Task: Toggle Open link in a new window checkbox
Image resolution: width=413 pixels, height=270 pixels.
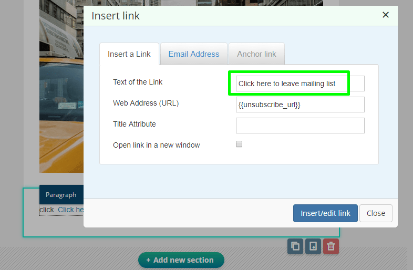Action: point(239,144)
